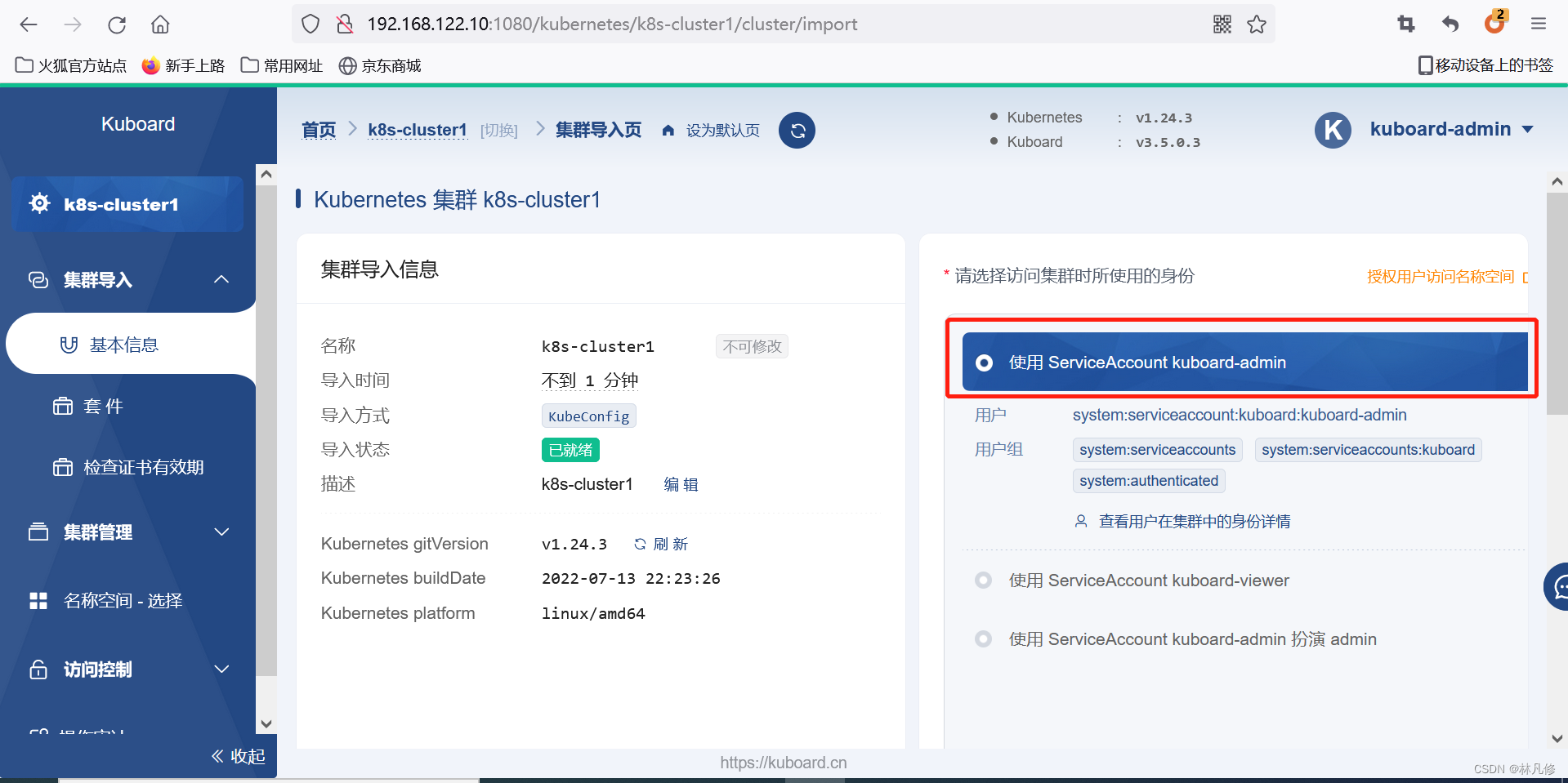Click the 已就绪 status tag
Viewport: 1568px width, 783px height.
coord(570,450)
